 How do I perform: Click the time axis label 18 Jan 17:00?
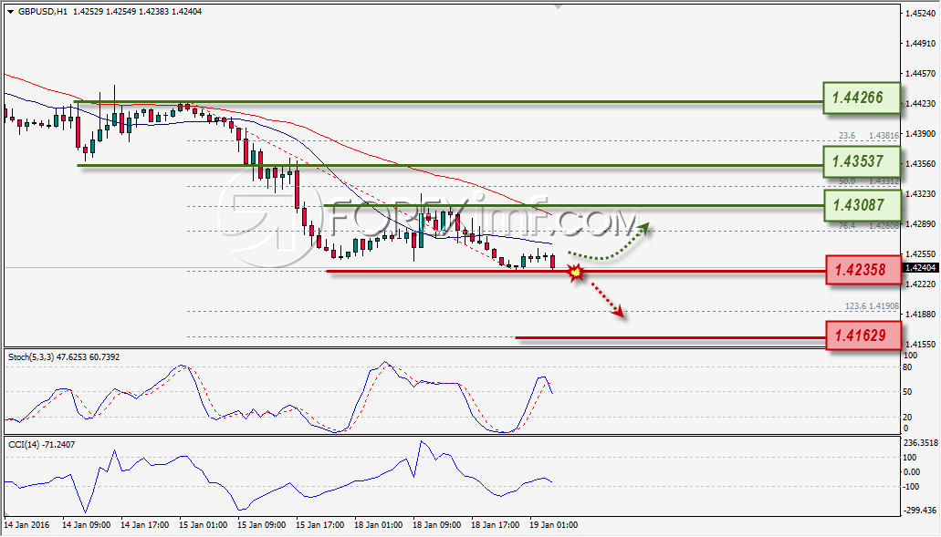[x=495, y=525]
